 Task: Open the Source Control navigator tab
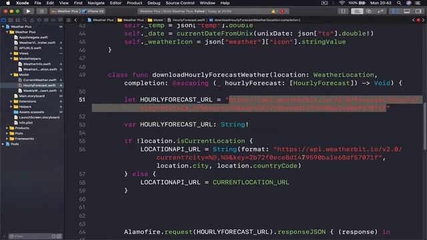11,20
